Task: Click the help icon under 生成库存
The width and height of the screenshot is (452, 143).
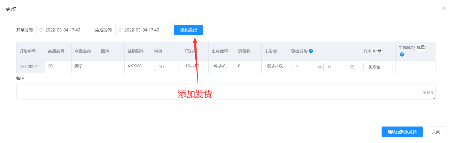Action: click(402, 54)
